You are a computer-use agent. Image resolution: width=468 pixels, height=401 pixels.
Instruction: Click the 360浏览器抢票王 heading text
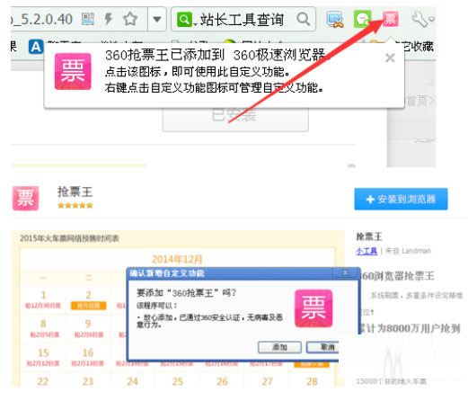396,276
